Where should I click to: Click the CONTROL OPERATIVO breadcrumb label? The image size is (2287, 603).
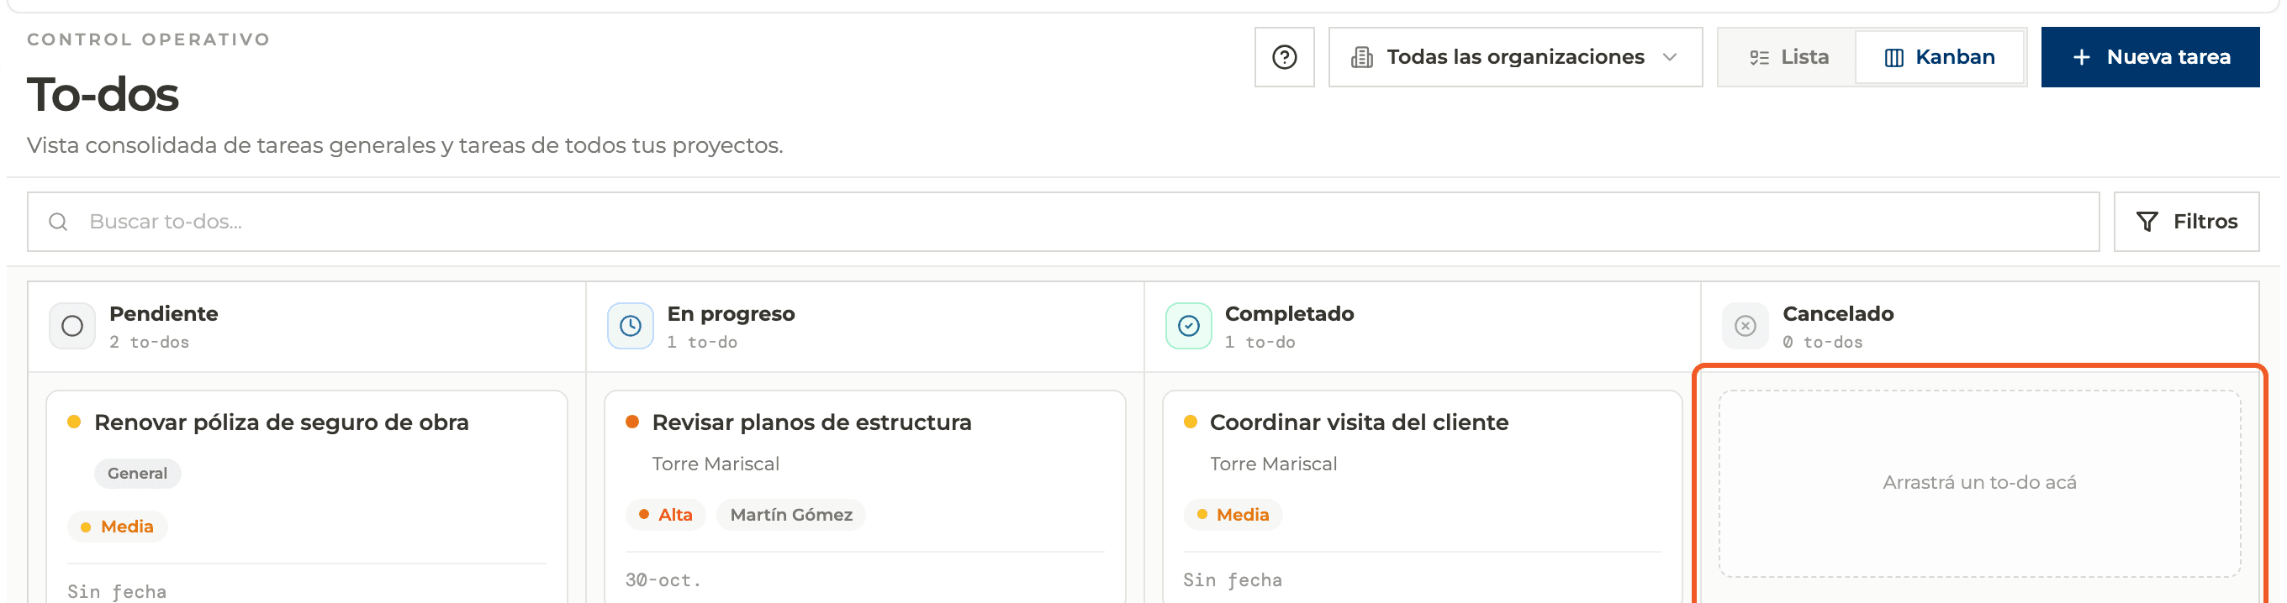(148, 40)
